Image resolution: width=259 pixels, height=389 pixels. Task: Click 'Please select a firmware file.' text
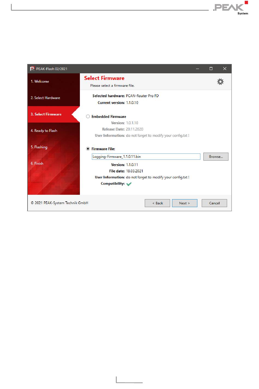[112, 86]
